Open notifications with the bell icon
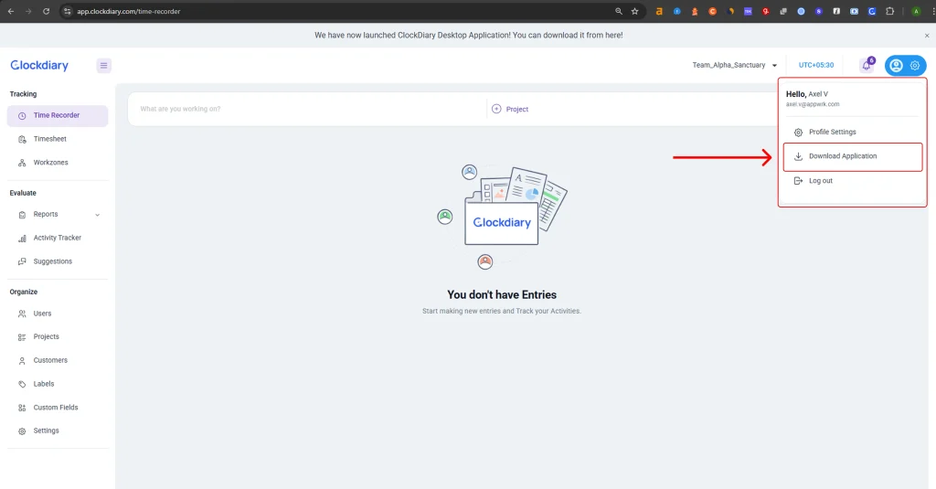The width and height of the screenshot is (936, 489). (867, 65)
